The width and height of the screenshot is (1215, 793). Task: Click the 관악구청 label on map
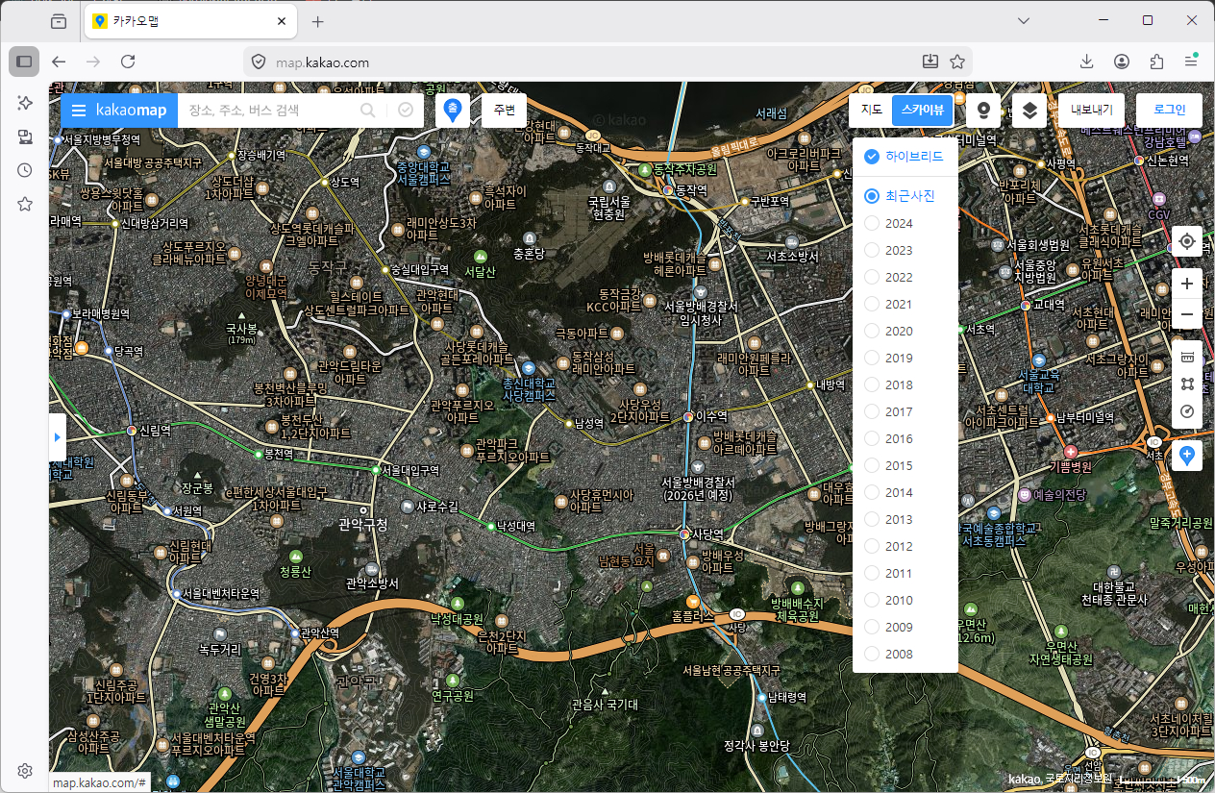pos(363,525)
